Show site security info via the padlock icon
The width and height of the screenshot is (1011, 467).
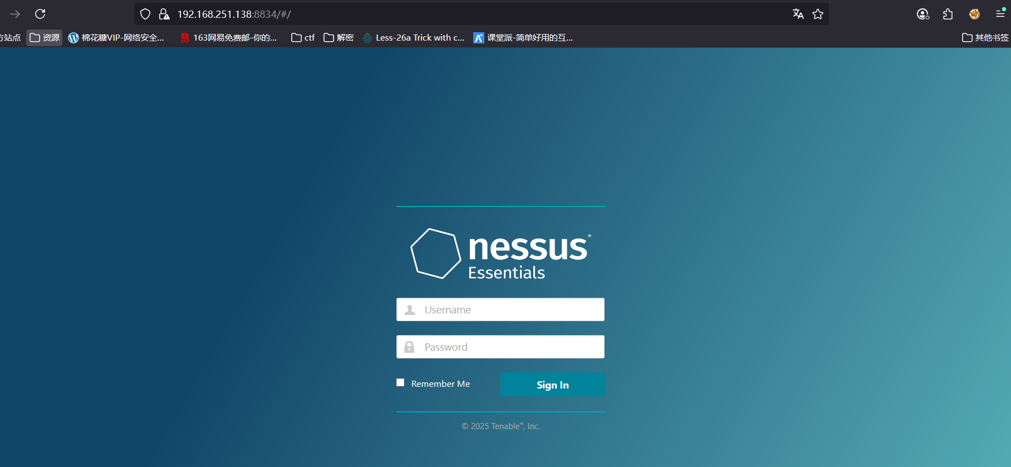click(164, 14)
